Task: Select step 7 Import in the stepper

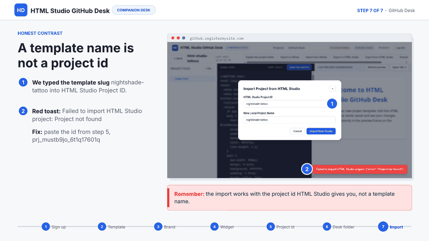Action: coord(391,227)
